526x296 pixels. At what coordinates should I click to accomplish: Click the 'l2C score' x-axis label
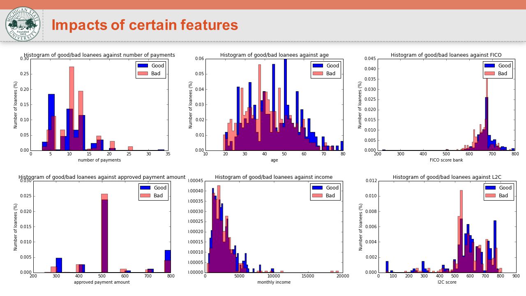tap(447, 282)
